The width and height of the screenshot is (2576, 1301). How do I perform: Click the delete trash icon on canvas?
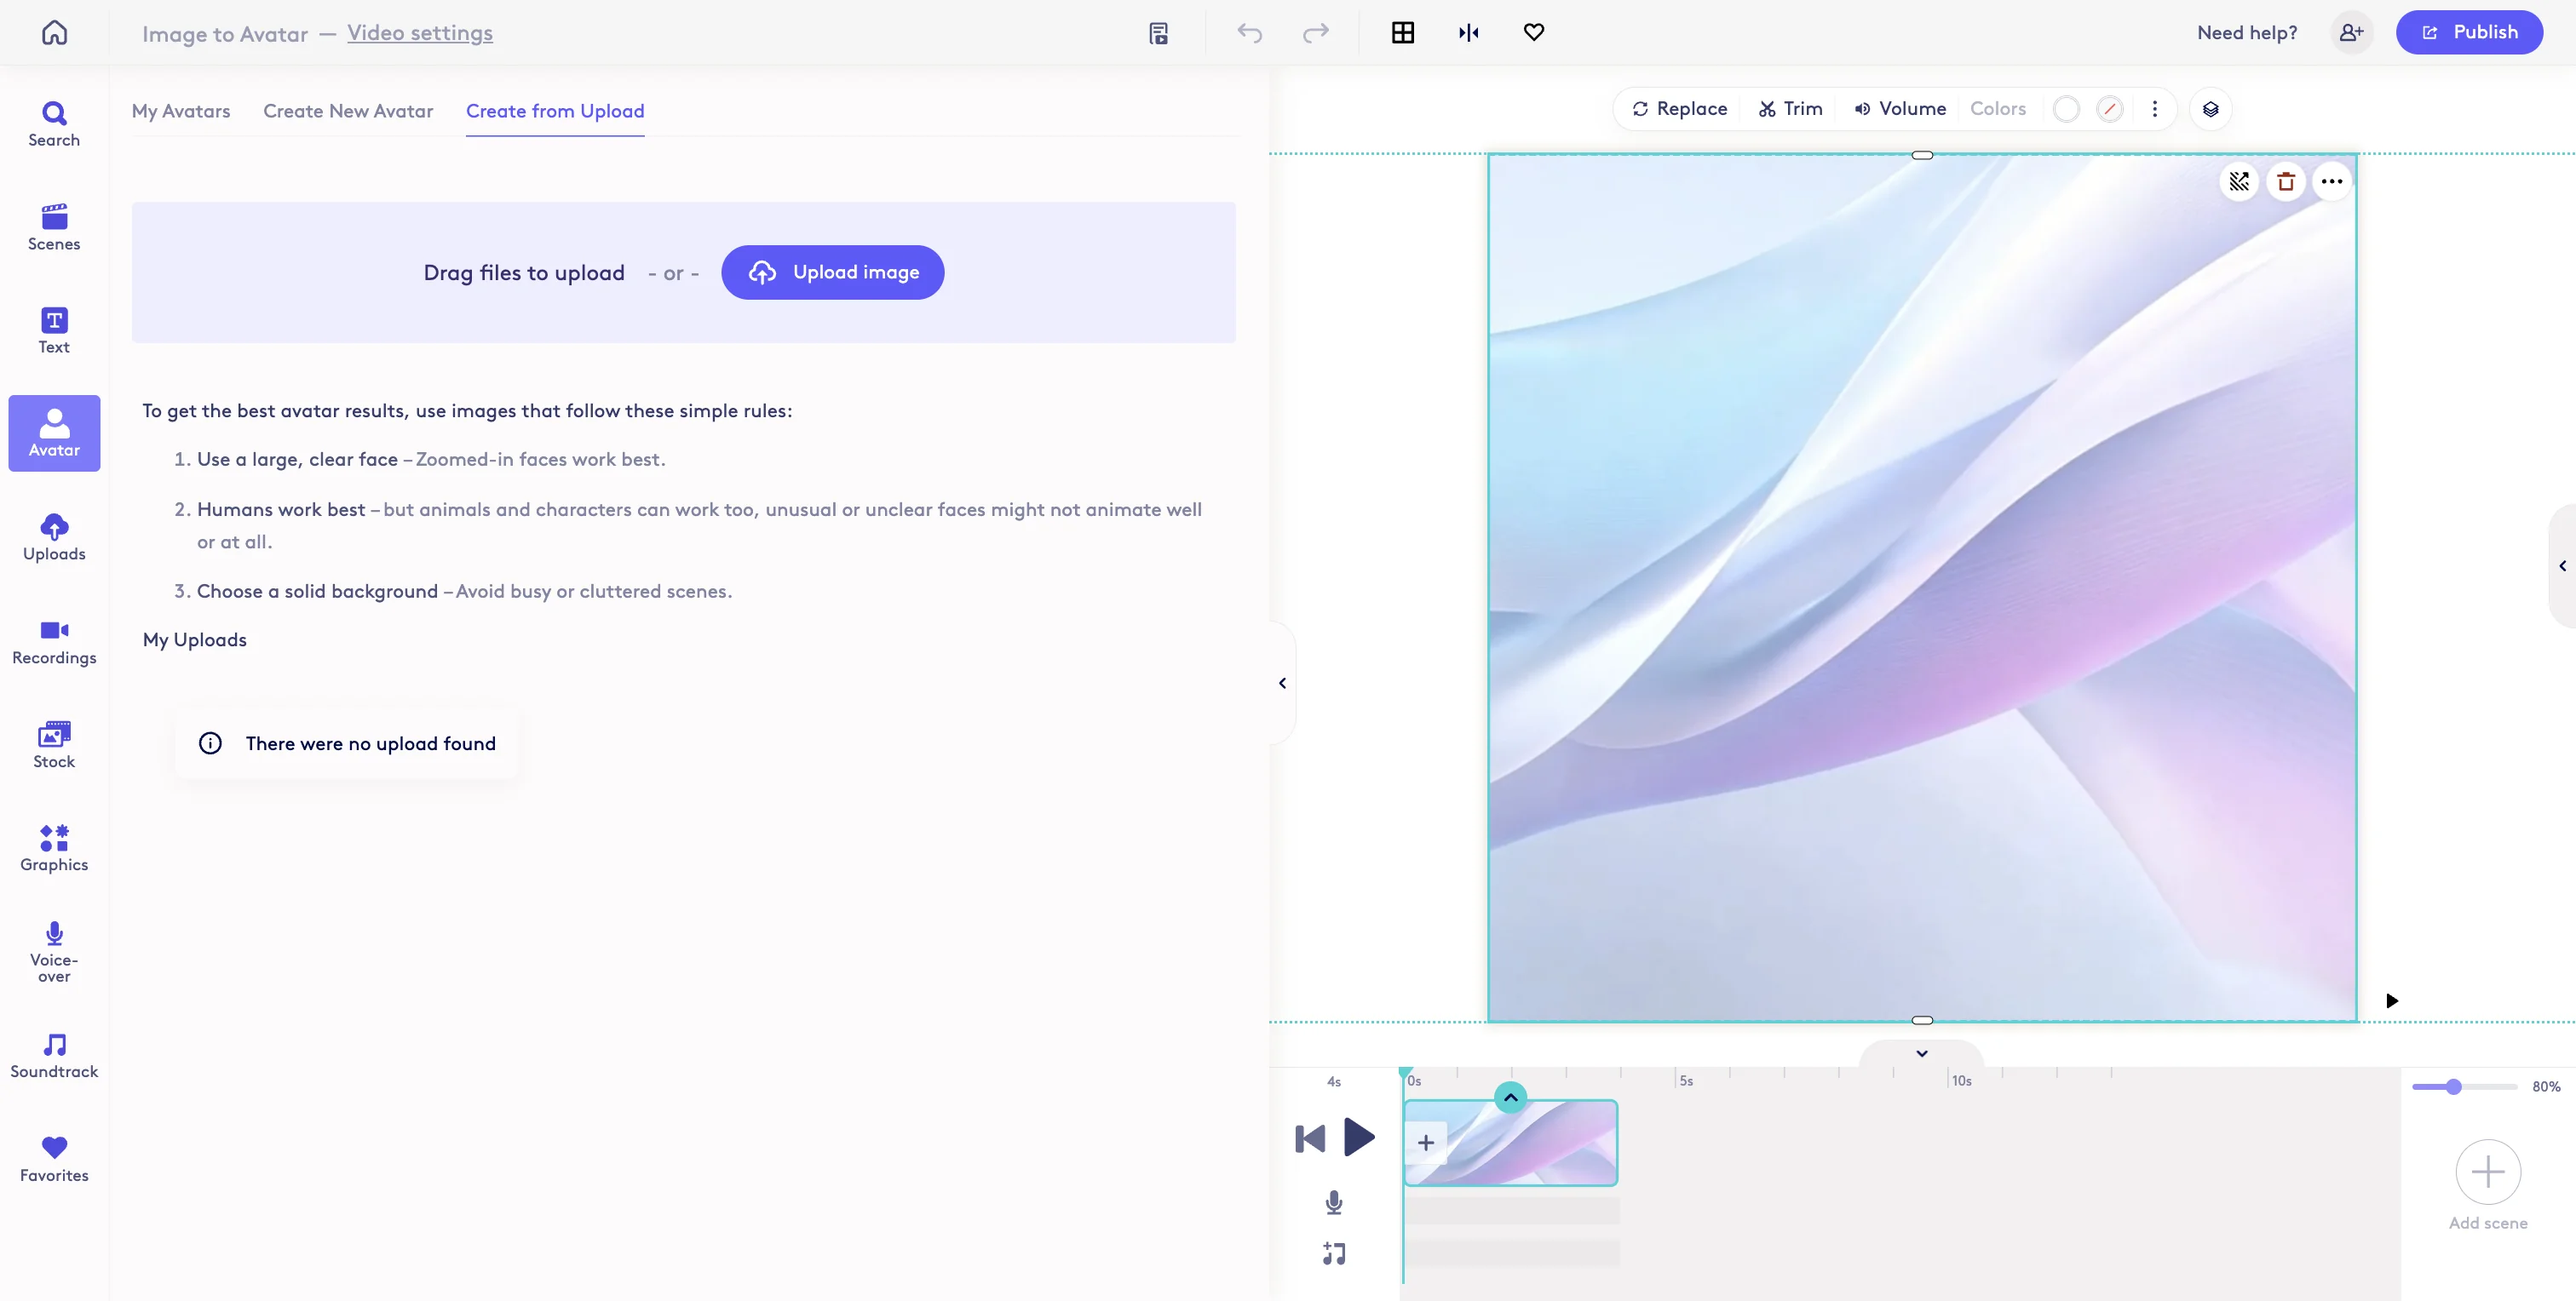2285,182
